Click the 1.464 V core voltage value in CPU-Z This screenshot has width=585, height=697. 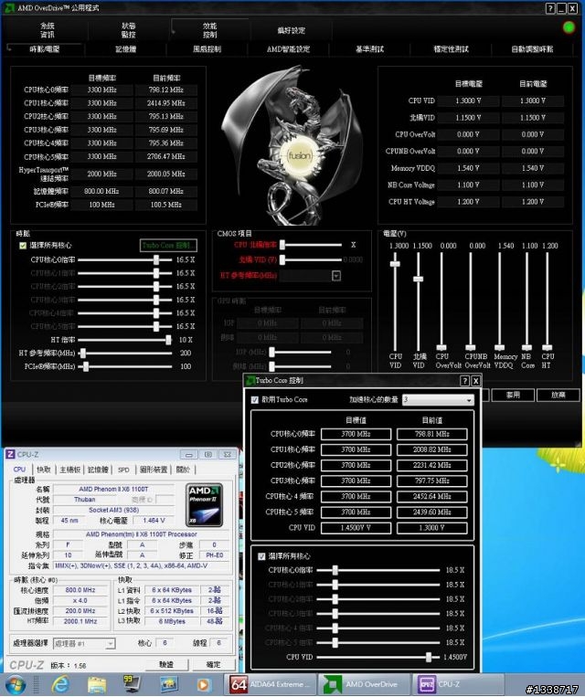click(x=154, y=520)
